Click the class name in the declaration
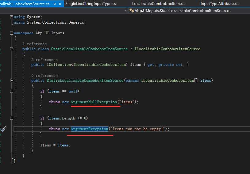The image size is (250, 174). (89, 49)
